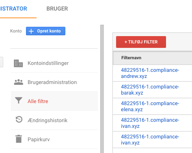
Task: Click the funnel icon beside Alle filtre
Action: click(19, 100)
